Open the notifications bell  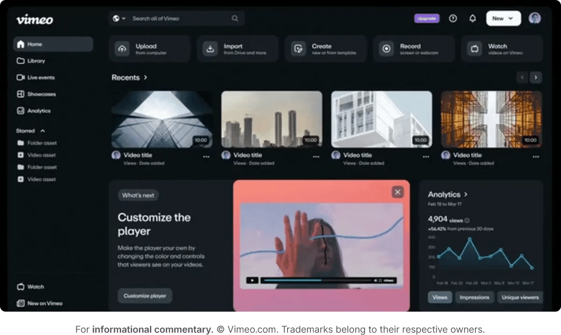[472, 18]
